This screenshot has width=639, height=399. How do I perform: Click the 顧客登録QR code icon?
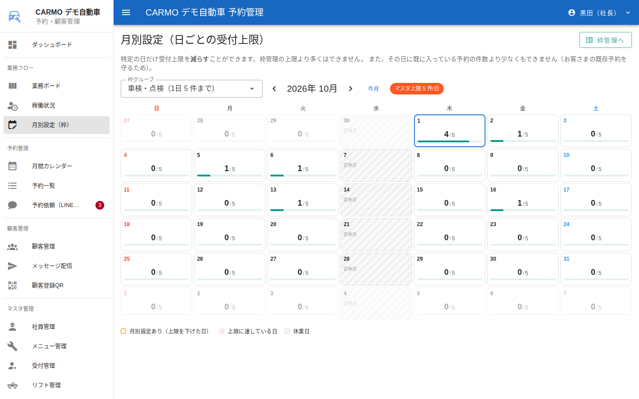tap(12, 286)
